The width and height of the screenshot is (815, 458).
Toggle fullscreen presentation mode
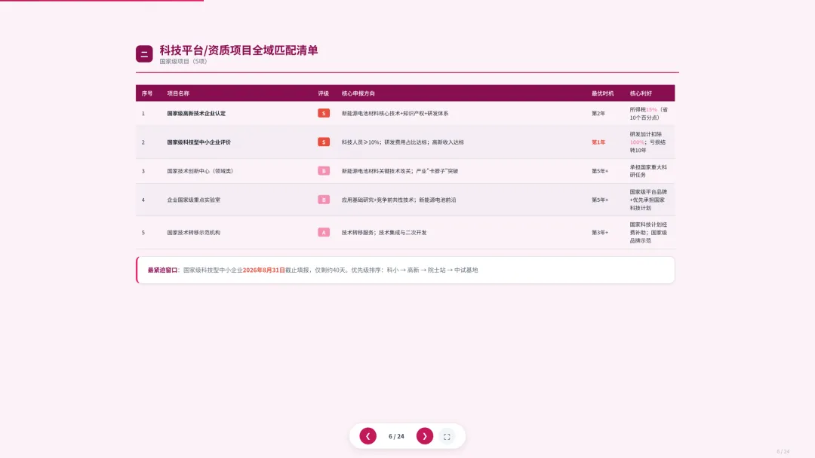(447, 437)
